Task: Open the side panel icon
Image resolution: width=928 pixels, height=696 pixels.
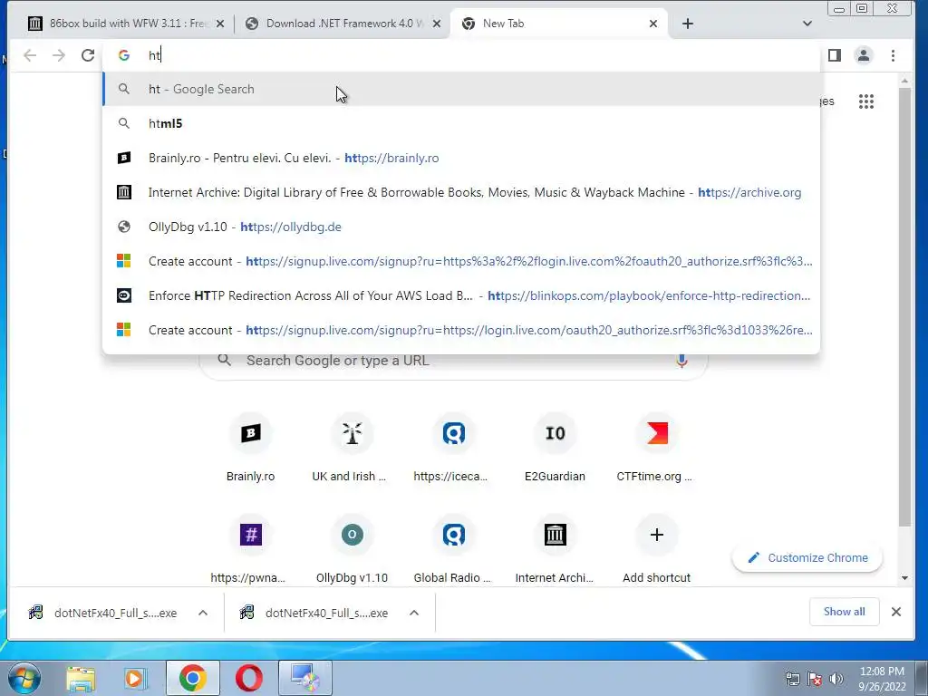Action: tap(835, 55)
